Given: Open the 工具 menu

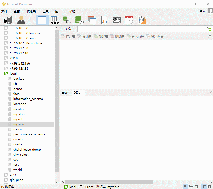Looking at the screenshot, I should [x=46, y=11].
